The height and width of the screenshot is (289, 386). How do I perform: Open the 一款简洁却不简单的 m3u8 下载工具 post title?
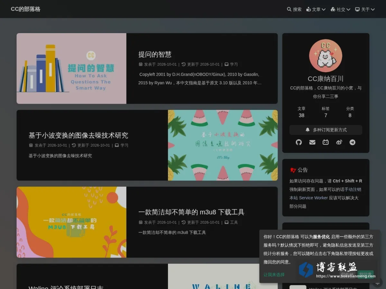pyautogui.click(x=191, y=212)
